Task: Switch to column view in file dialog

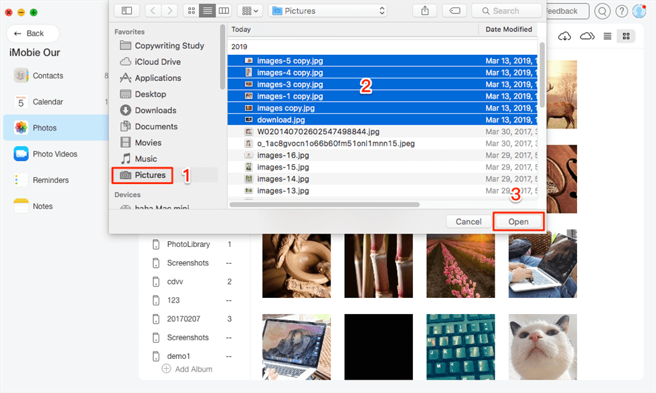Action: tap(224, 11)
